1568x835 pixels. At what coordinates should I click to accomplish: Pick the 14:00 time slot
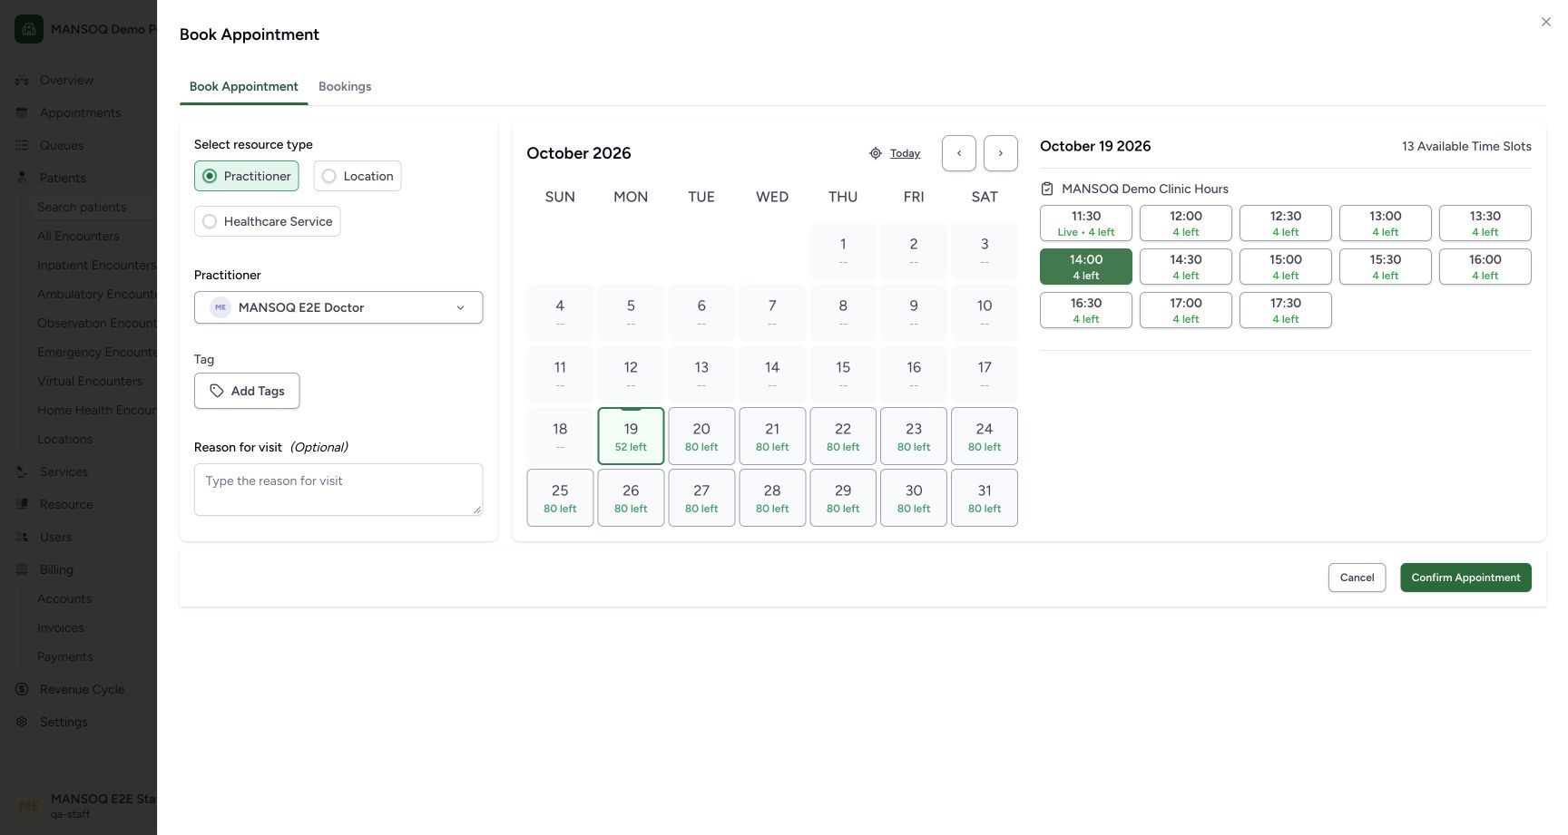[x=1086, y=267]
